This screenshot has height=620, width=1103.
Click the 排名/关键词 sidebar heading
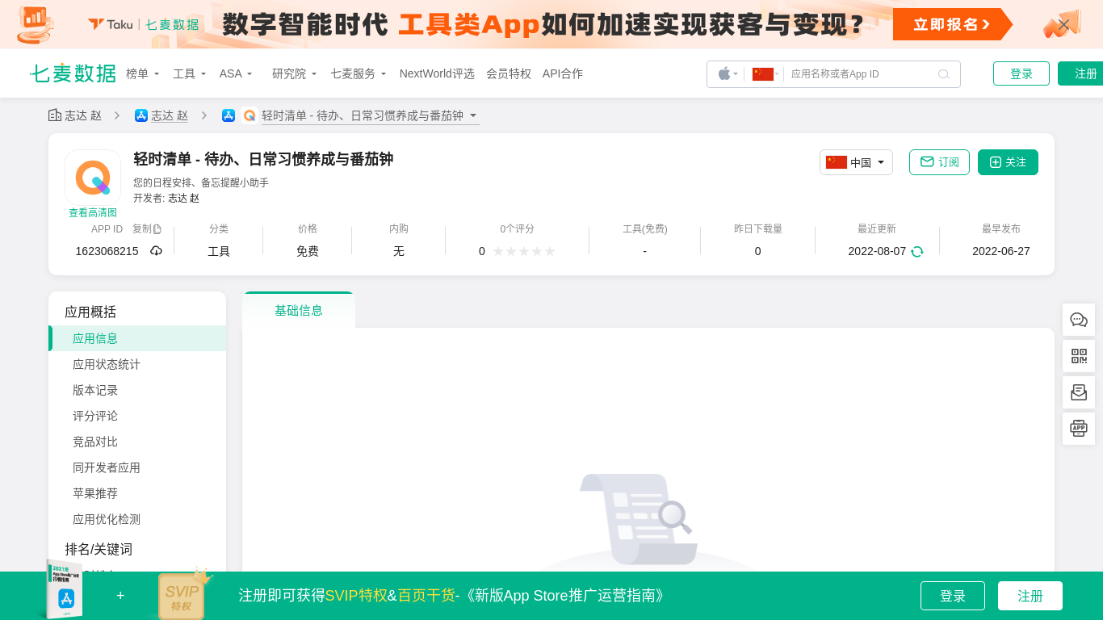click(99, 549)
